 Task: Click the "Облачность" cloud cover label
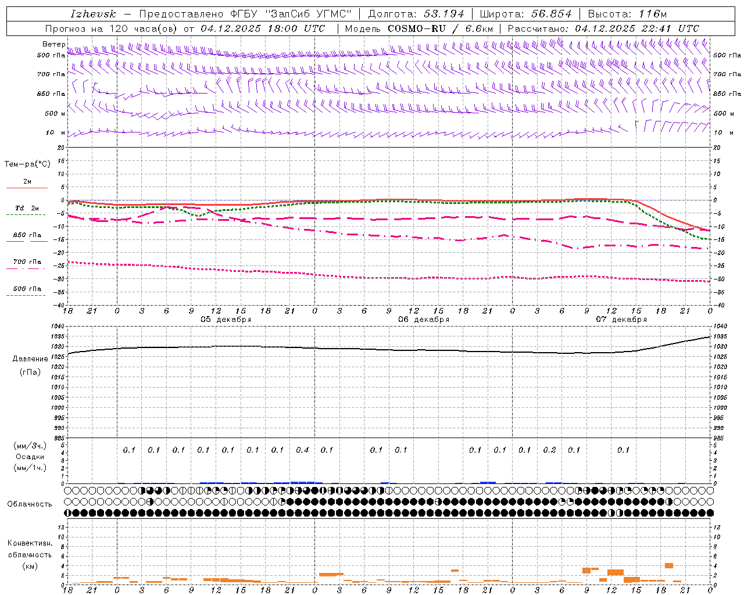(x=30, y=504)
